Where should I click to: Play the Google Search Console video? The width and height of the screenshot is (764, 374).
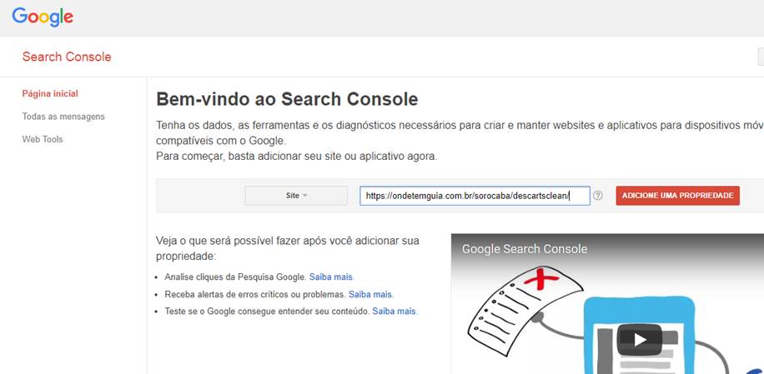click(x=640, y=340)
